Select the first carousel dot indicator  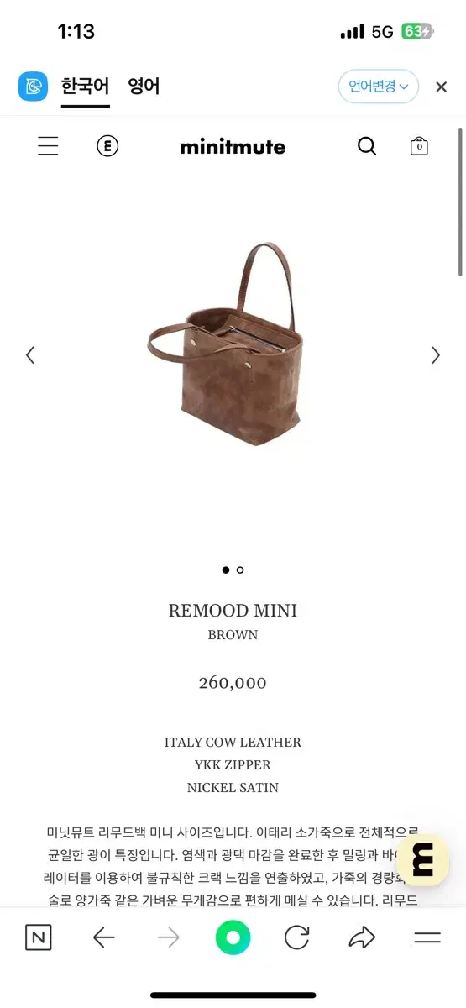click(226, 570)
